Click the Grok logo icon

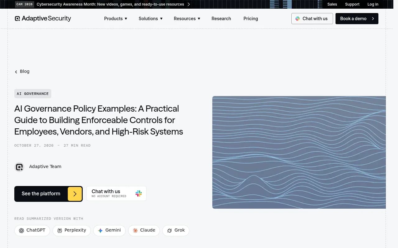click(x=169, y=230)
